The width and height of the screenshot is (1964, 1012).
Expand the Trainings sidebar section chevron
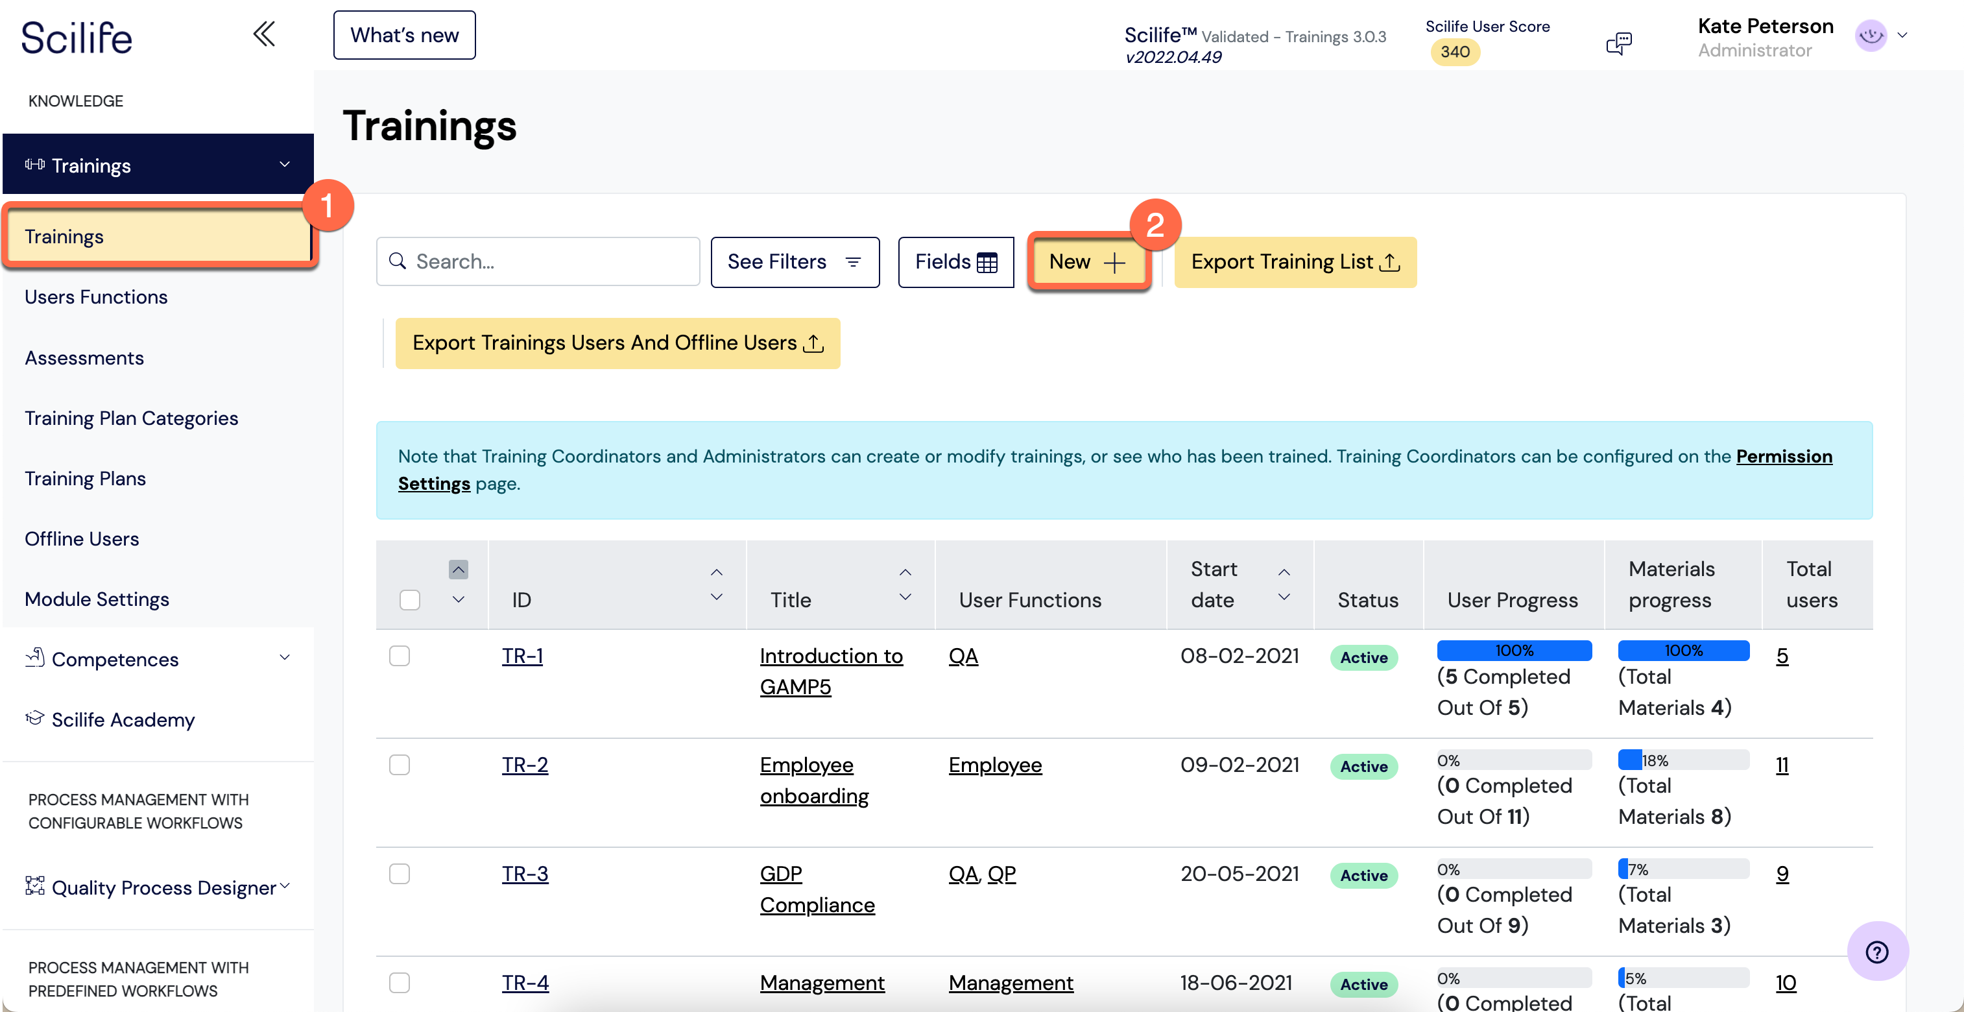284,165
